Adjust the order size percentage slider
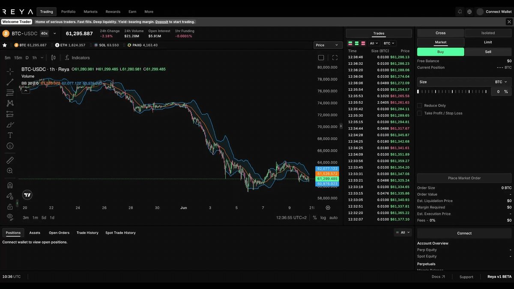The height and width of the screenshot is (289, 514). pyautogui.click(x=452, y=92)
